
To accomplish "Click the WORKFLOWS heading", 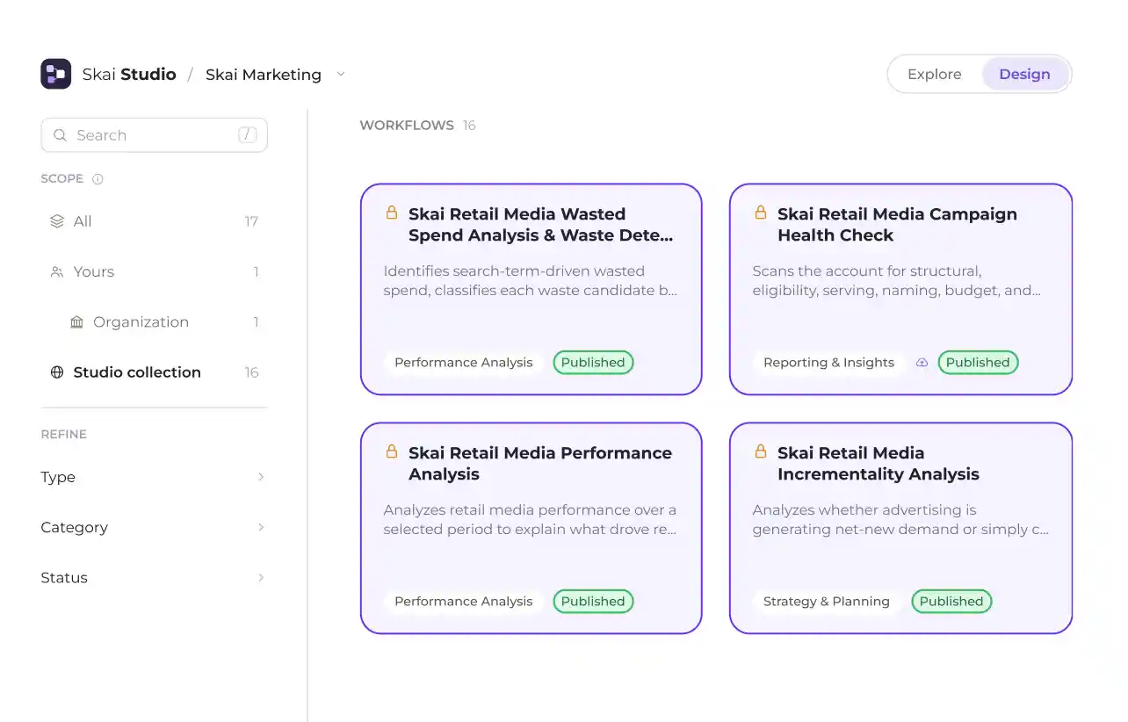I will click(407, 126).
